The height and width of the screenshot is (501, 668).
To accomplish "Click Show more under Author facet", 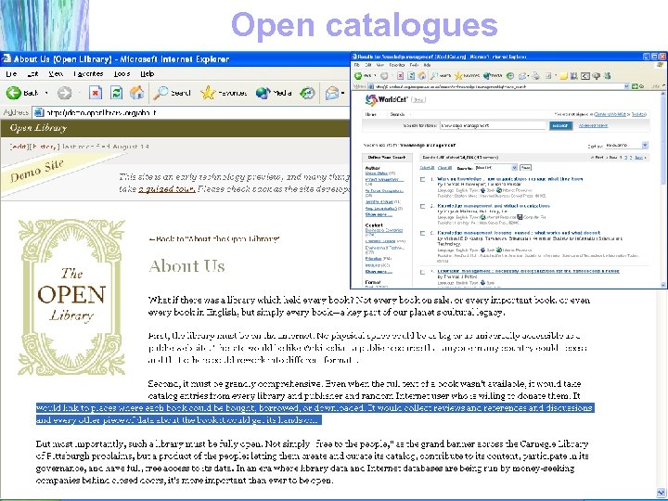I will [378, 214].
